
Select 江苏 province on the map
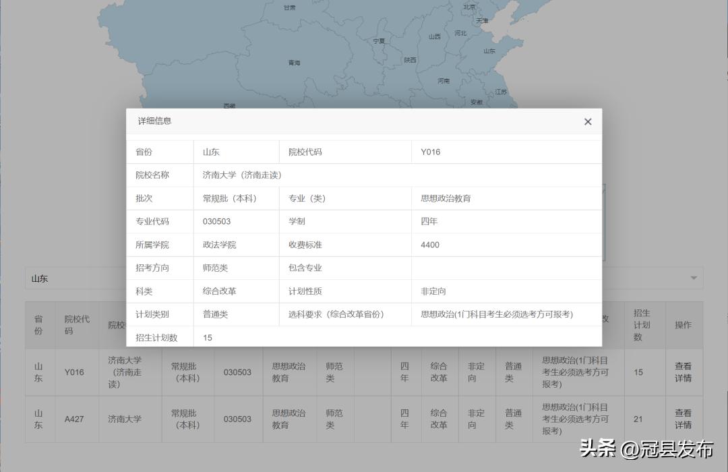(x=501, y=92)
